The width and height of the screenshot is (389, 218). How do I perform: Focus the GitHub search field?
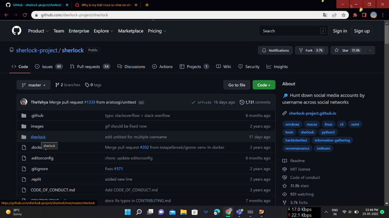293,31
